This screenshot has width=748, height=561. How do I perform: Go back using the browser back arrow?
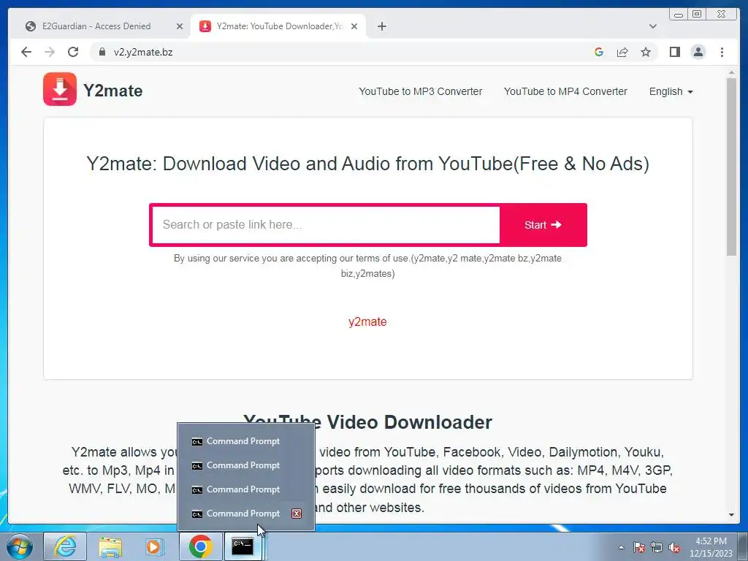(26, 52)
